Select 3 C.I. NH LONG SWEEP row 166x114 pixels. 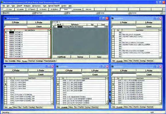[81, 84]
